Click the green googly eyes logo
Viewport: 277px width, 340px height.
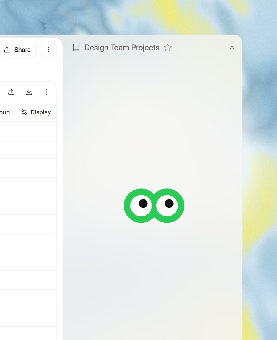(x=154, y=206)
